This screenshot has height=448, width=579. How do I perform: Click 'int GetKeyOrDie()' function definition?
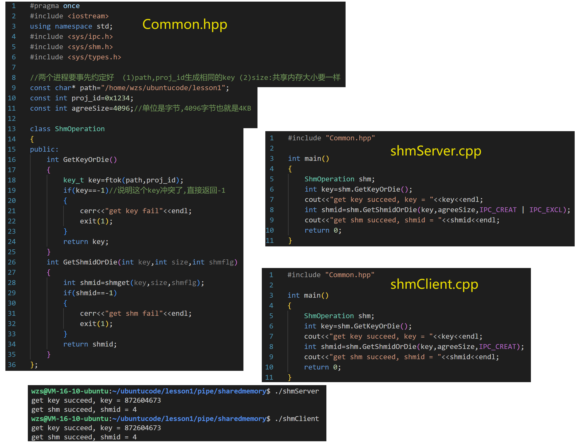pyautogui.click(x=82, y=160)
